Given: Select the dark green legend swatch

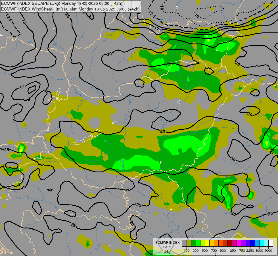Looking at the screenshot, I should pos(194,243).
